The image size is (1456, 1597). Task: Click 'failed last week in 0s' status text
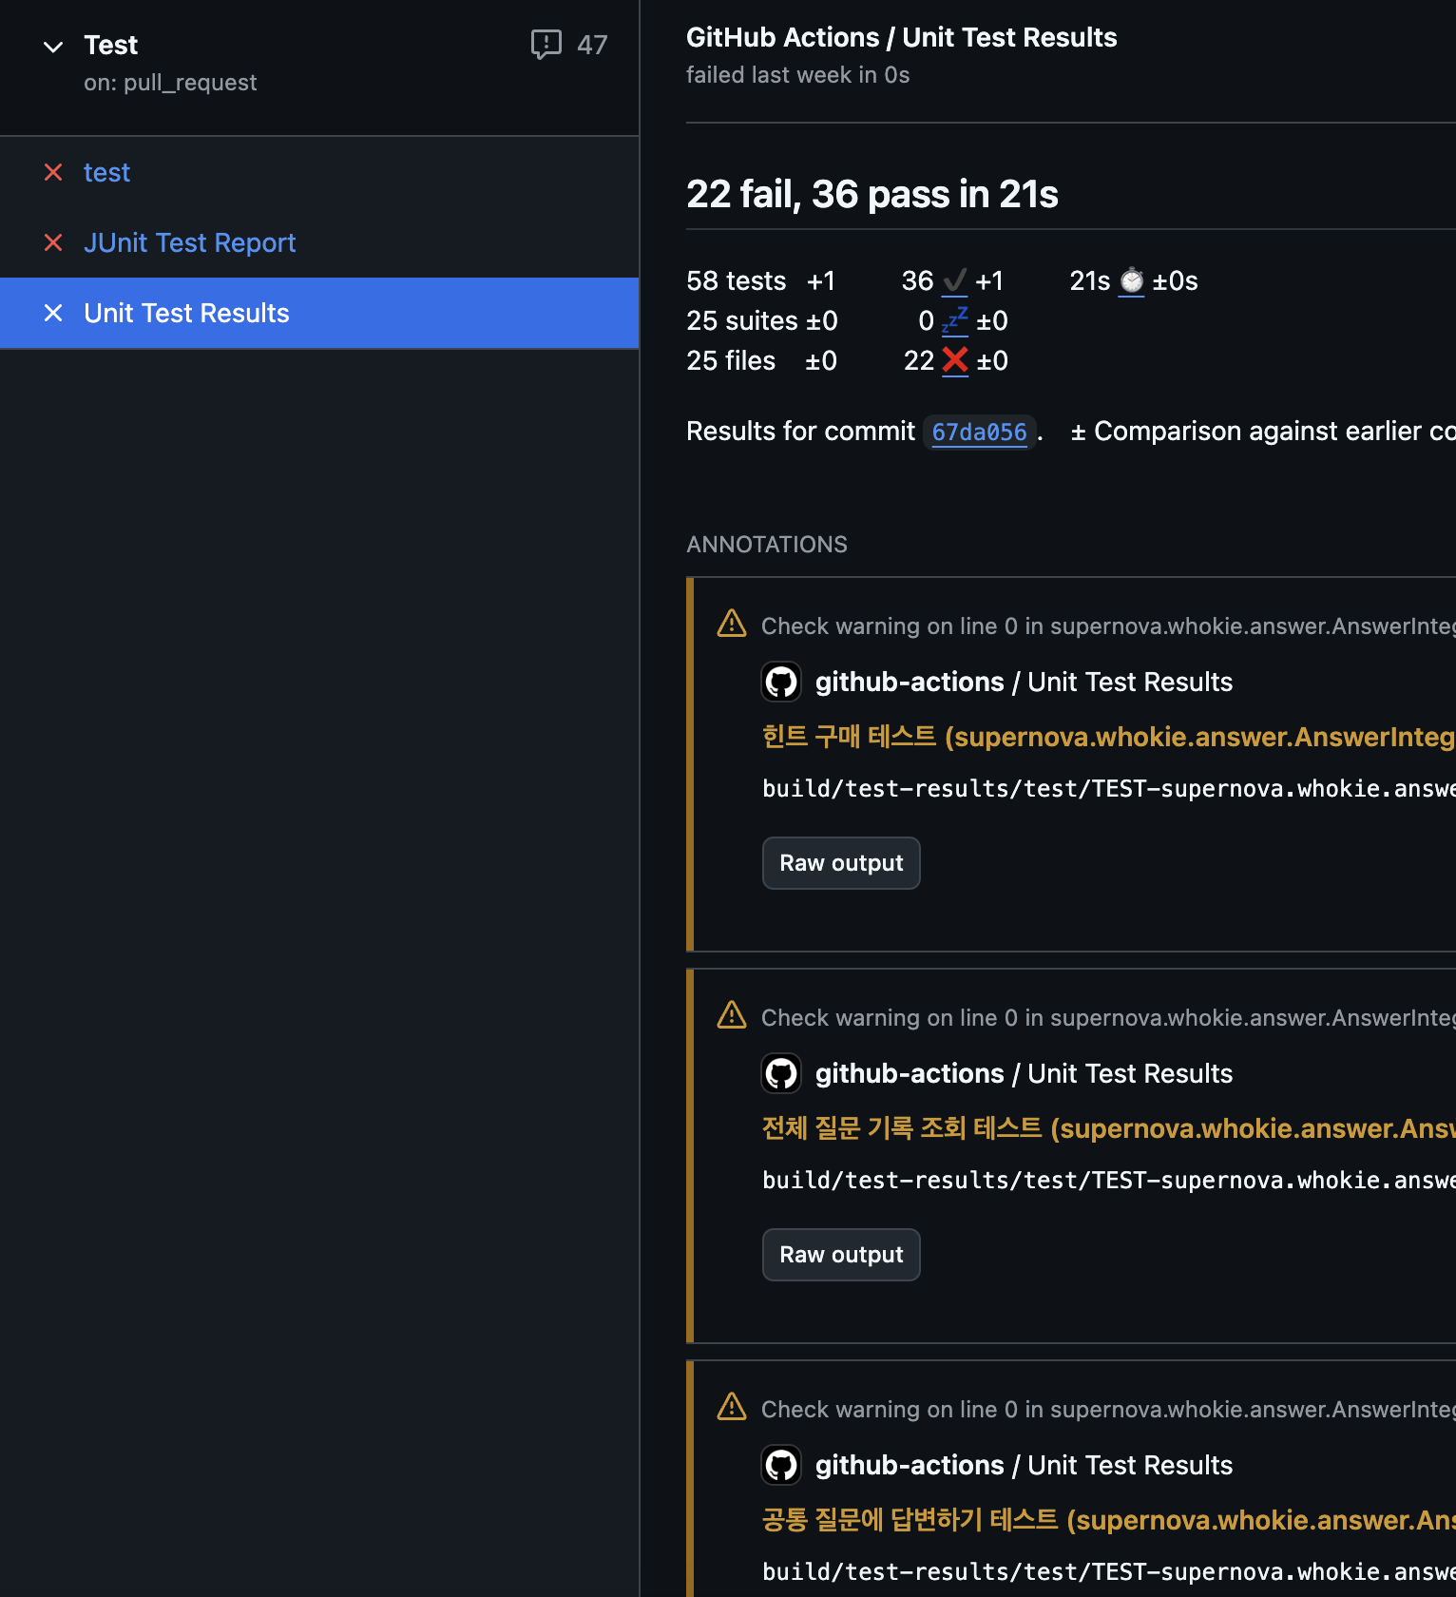click(x=797, y=75)
